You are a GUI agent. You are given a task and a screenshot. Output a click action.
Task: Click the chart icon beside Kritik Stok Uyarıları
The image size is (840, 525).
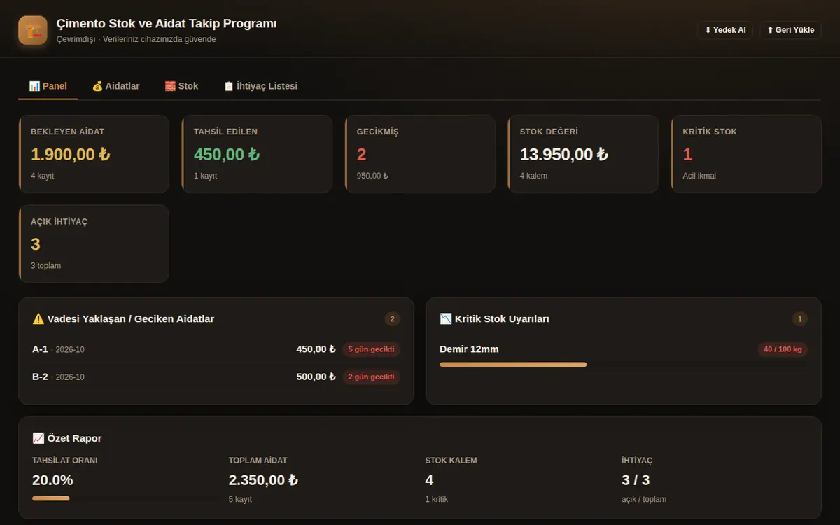(446, 318)
